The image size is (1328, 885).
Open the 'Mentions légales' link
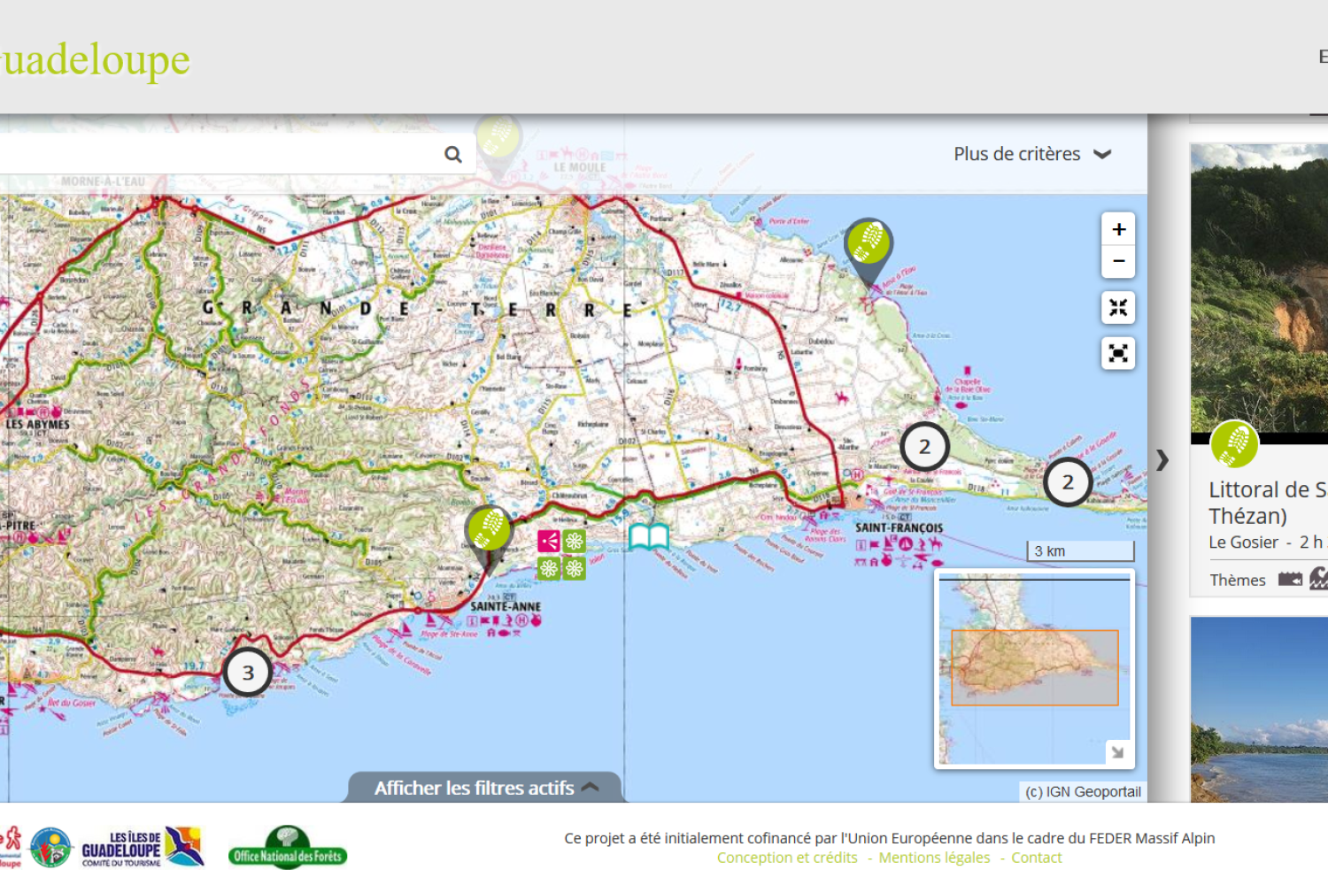(x=934, y=858)
